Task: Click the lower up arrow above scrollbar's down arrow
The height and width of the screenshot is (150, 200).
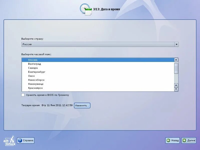Action: (x=176, y=85)
